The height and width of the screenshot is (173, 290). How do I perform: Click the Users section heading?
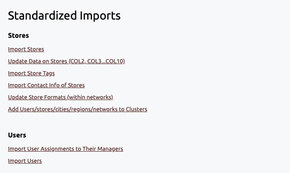click(17, 135)
